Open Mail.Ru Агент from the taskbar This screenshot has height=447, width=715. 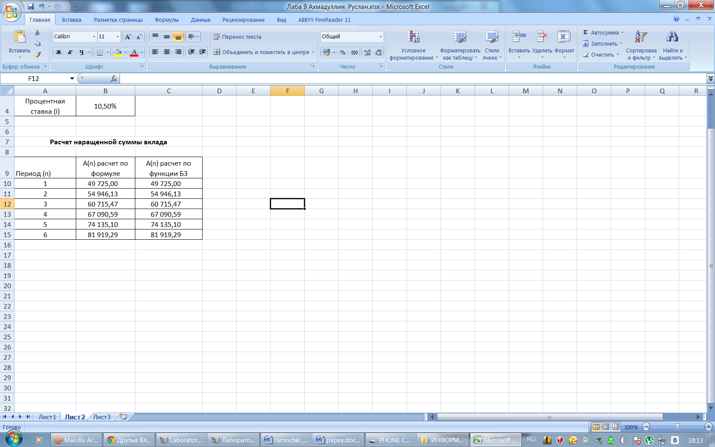pos(76,440)
